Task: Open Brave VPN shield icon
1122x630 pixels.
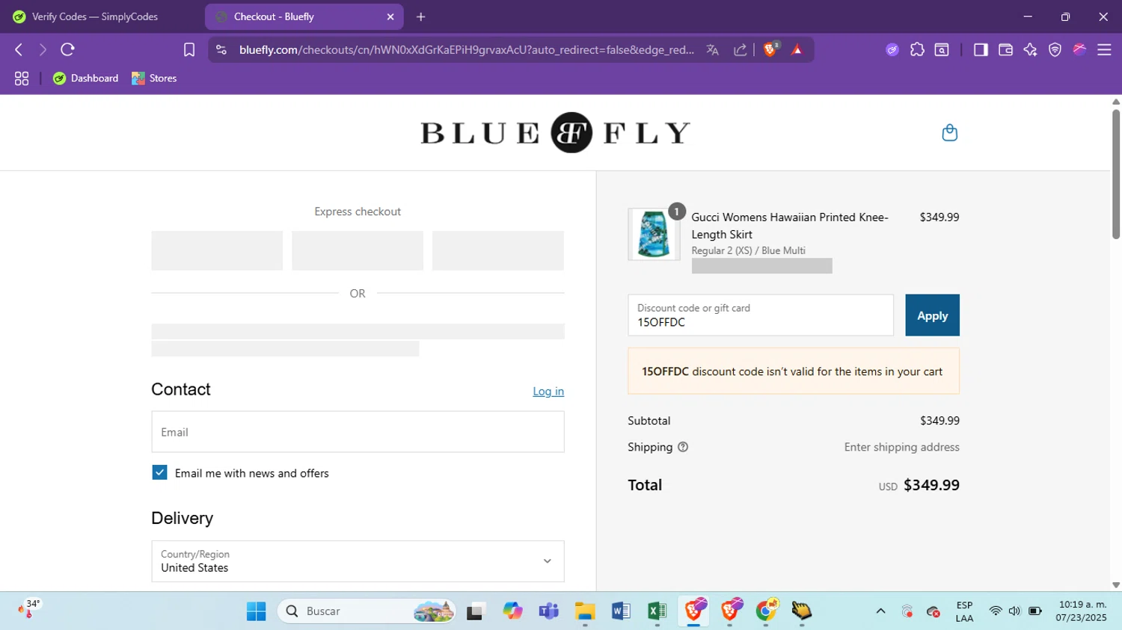Action: pyautogui.click(x=1055, y=50)
